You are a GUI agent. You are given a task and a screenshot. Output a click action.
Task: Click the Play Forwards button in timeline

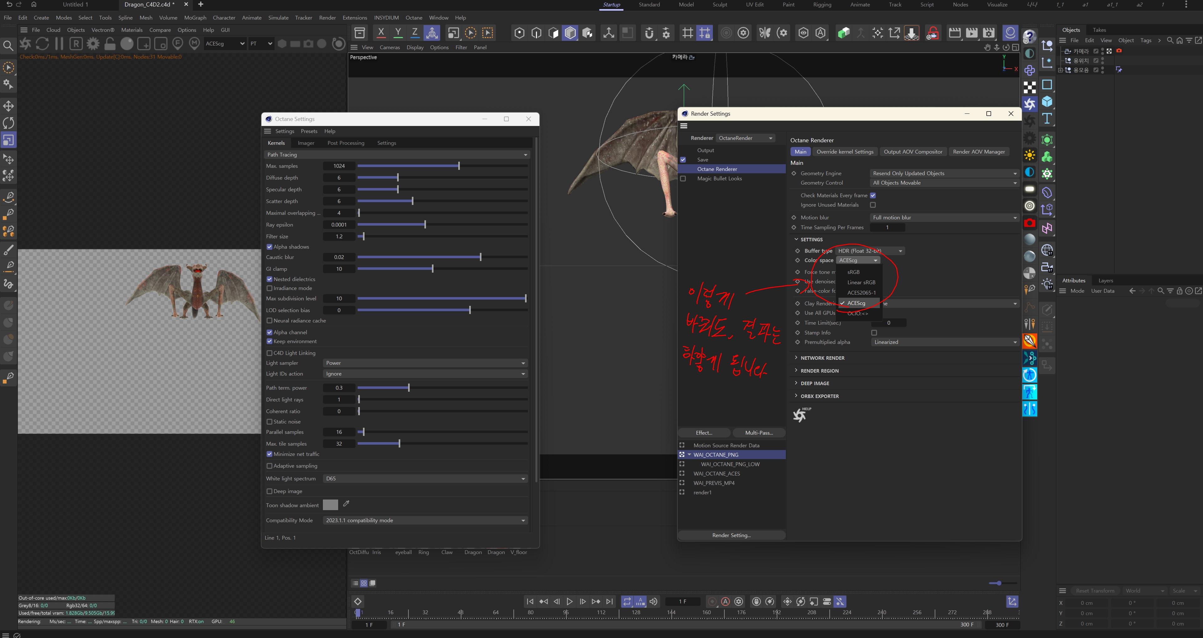click(569, 601)
